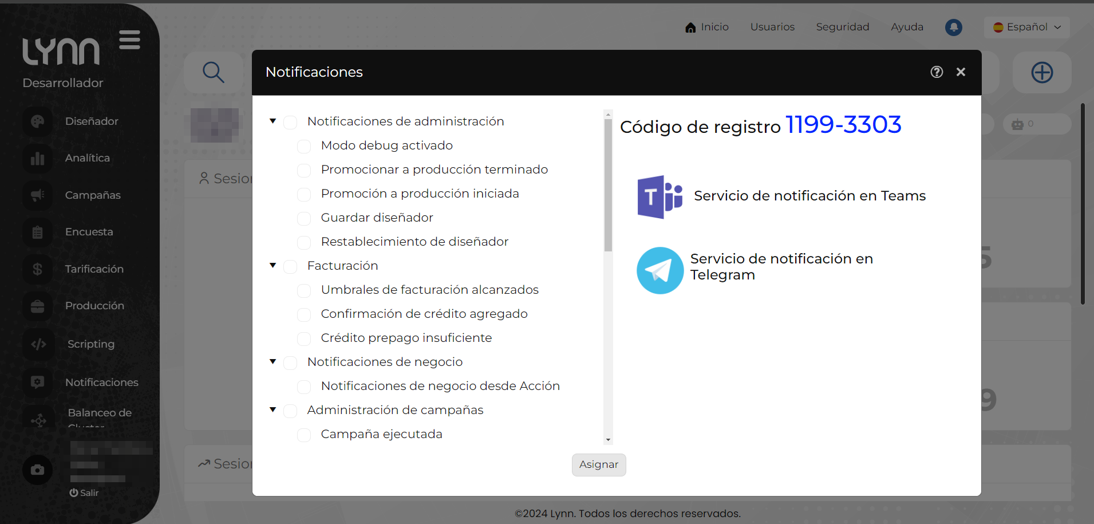This screenshot has width=1094, height=524.
Task: Select Tarificación label in sidebar
Action: coord(94,269)
